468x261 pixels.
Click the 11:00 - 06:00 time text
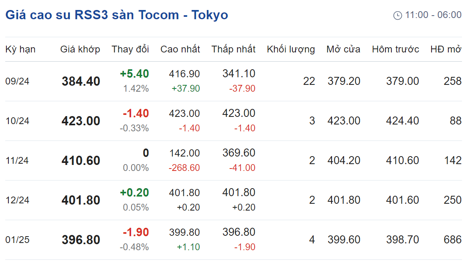[434, 15]
